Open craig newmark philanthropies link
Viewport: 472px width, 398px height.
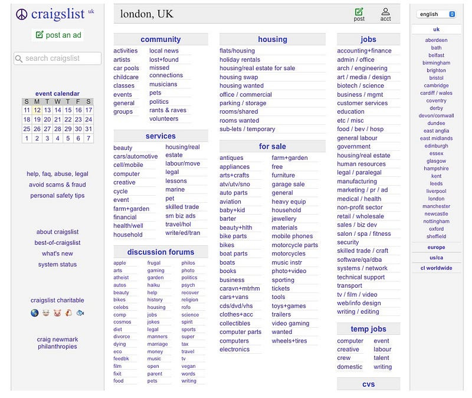coord(57,343)
